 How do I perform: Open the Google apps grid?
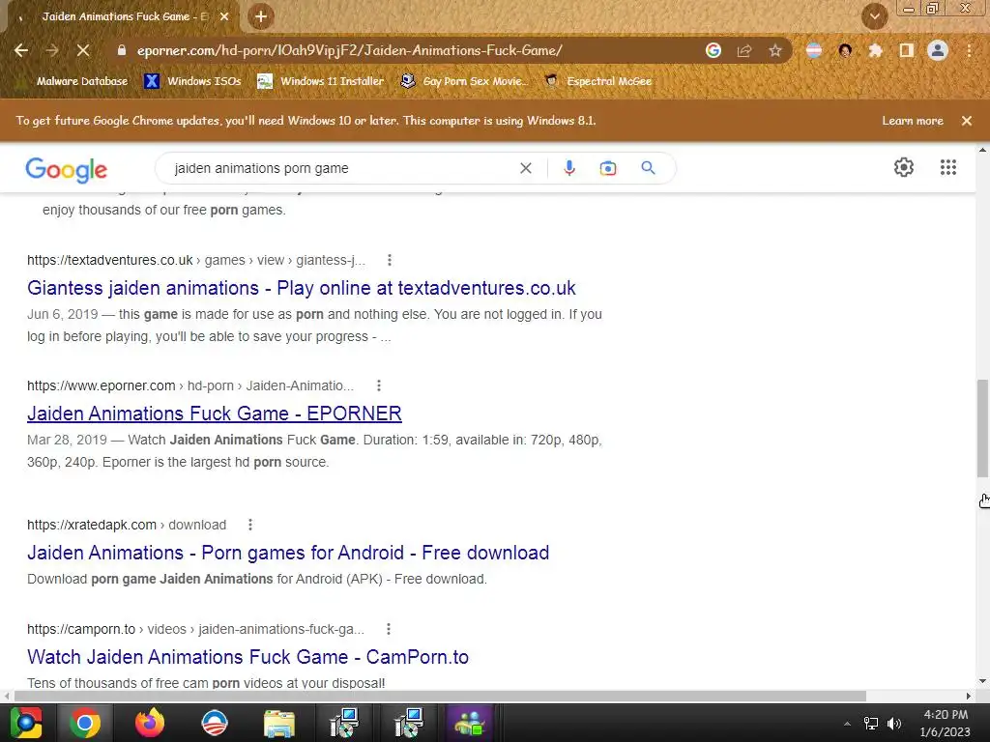click(948, 167)
